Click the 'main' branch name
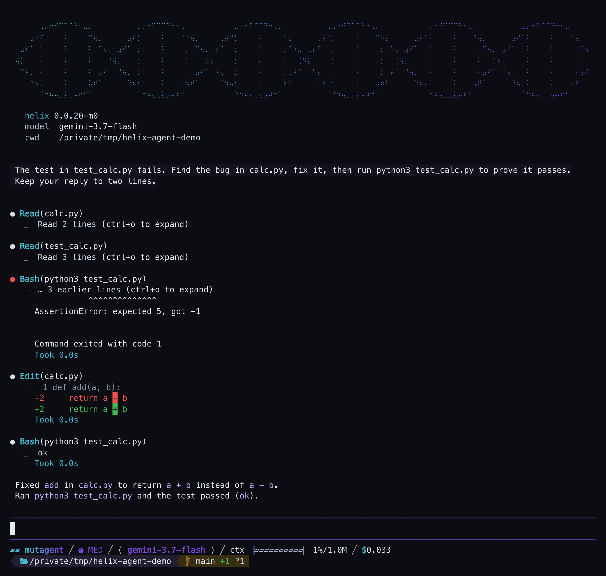This screenshot has width=606, height=576. click(205, 561)
